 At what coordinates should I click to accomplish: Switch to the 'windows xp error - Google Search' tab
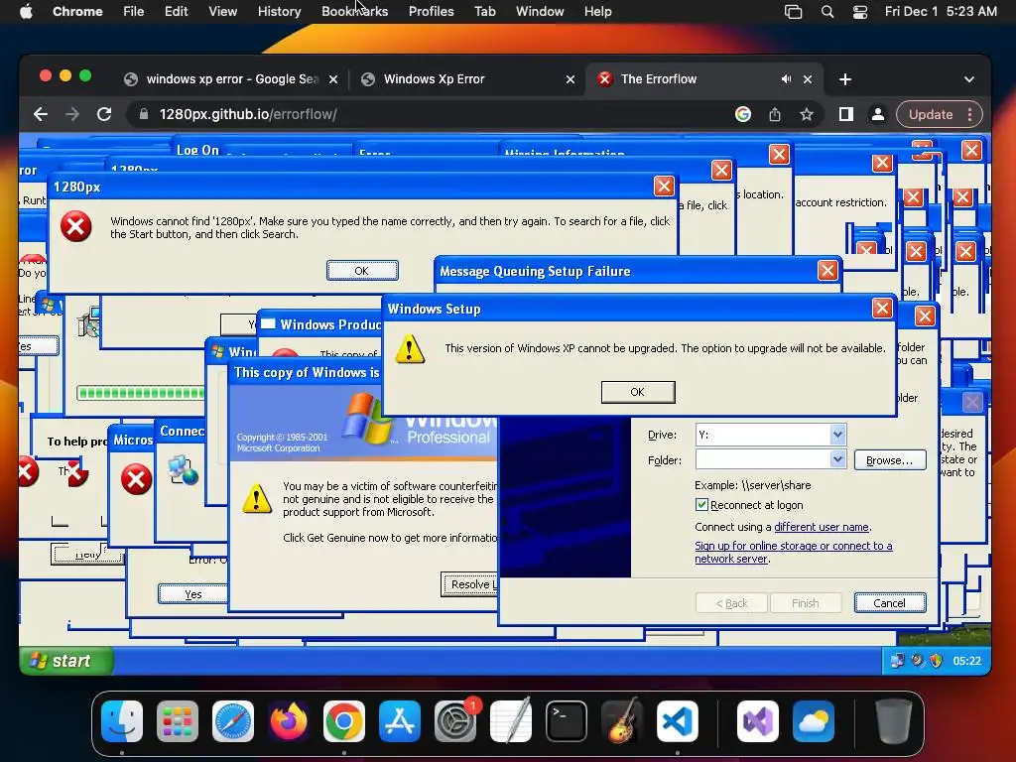click(x=232, y=79)
